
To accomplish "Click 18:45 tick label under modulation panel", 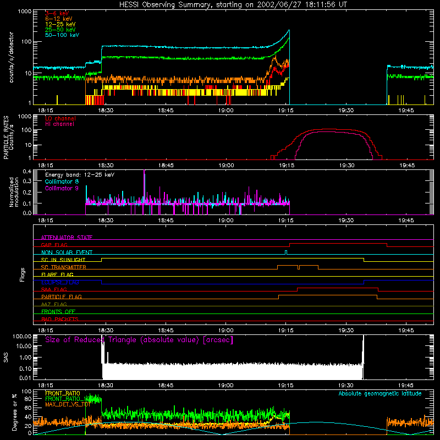I will point(166,221).
